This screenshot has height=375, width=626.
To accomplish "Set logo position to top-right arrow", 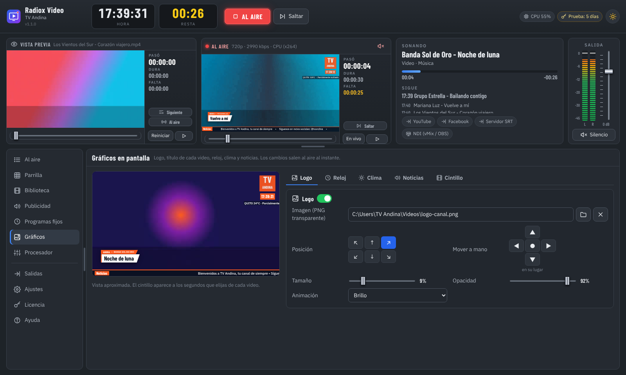I will coord(389,243).
